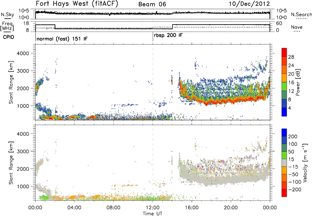The image size is (312, 216).
Task: Click the 'N.Sky' legend label
Action: tap(7, 14)
